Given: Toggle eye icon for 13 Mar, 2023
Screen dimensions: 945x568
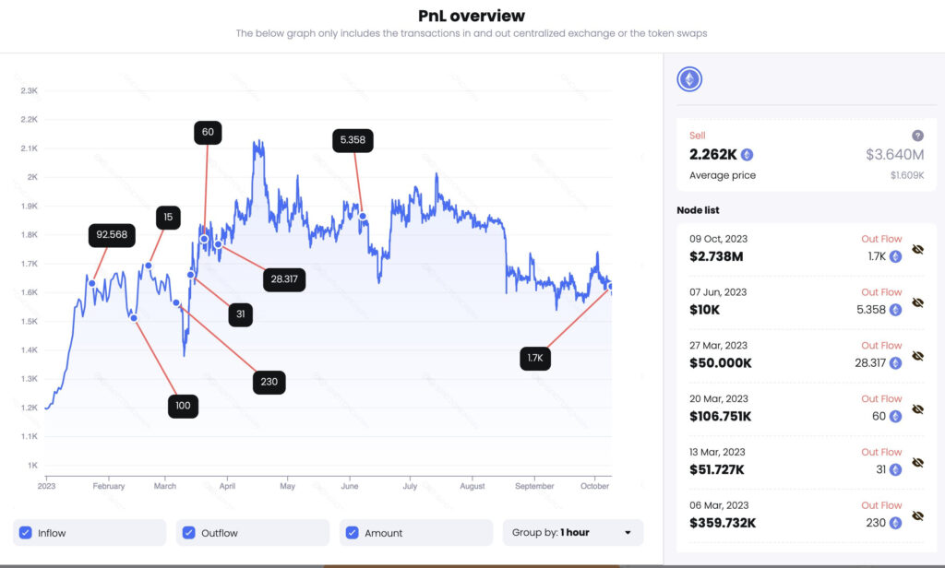Looking at the screenshot, I should 917,463.
